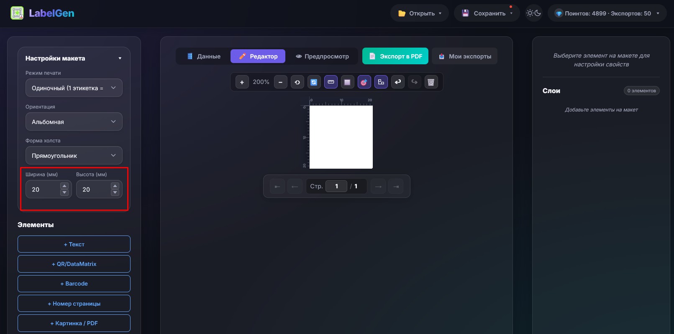674x334 pixels.
Task: Open the Мои экспорты tab
Action: [x=465, y=56]
